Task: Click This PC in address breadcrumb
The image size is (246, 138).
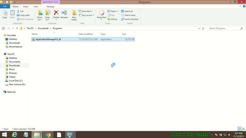Action: click(30, 28)
